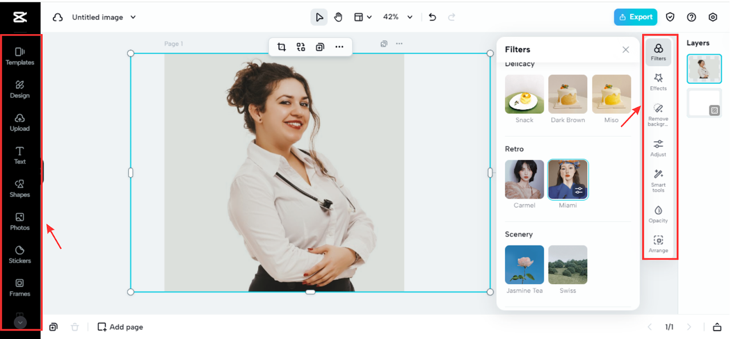Viewport: 731px width, 339px height.
Task: Open the 42% zoom dropdown
Action: (x=397, y=17)
